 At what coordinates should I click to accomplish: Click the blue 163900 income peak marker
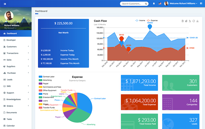(150, 27)
